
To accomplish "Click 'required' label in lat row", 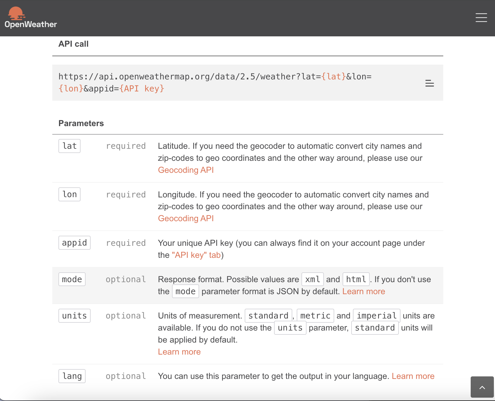I will tap(126, 146).
